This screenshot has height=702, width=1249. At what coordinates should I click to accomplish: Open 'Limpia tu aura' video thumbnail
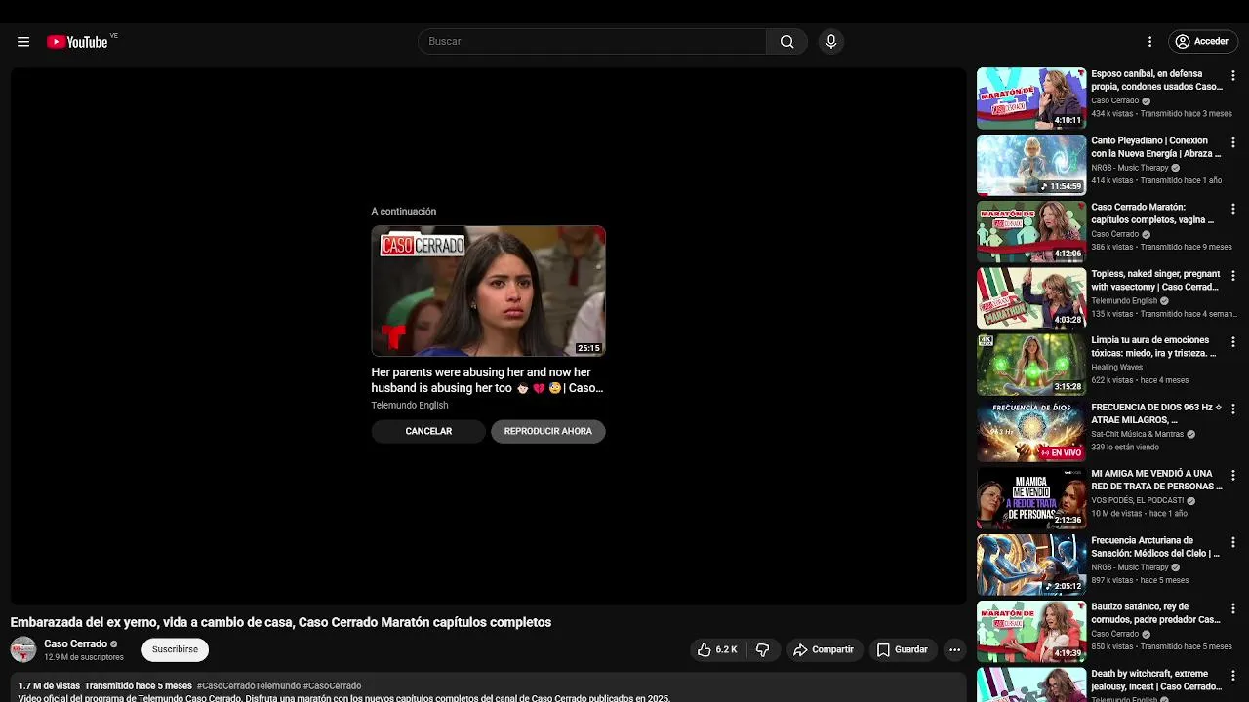1031,365
